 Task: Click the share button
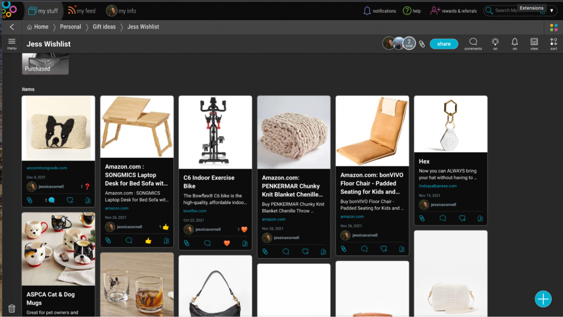[x=444, y=44]
